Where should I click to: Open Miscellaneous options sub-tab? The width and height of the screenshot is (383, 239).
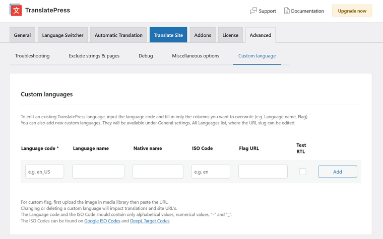click(196, 56)
